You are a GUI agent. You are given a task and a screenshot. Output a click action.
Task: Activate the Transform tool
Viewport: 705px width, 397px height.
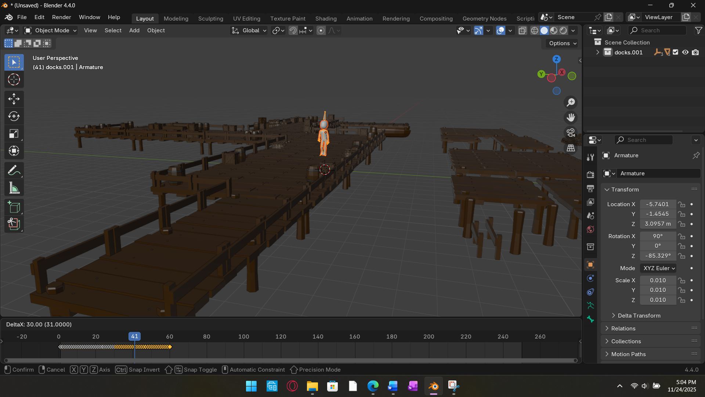(x=14, y=151)
